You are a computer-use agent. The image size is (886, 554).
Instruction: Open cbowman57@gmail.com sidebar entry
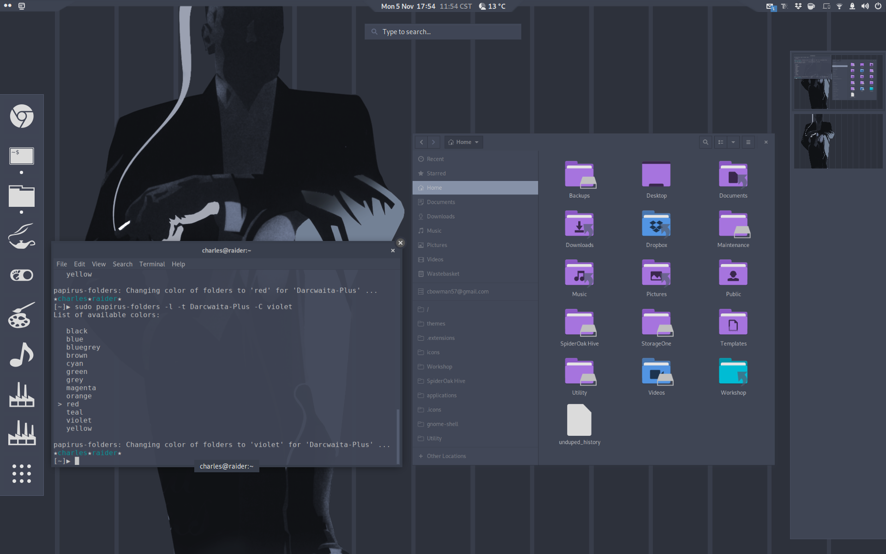475,291
